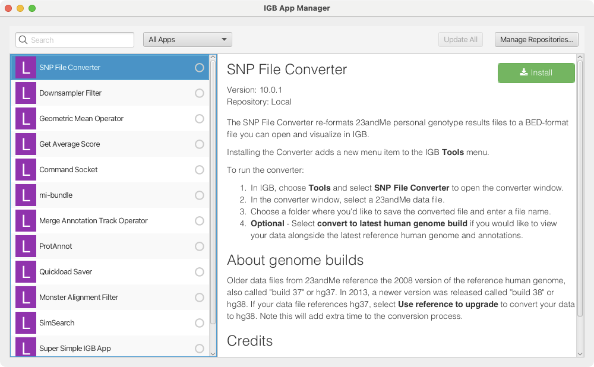Select Super Simple IGB App in list

tap(75, 348)
